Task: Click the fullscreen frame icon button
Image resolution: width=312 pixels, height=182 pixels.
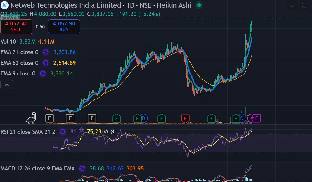Action: click(x=304, y=5)
